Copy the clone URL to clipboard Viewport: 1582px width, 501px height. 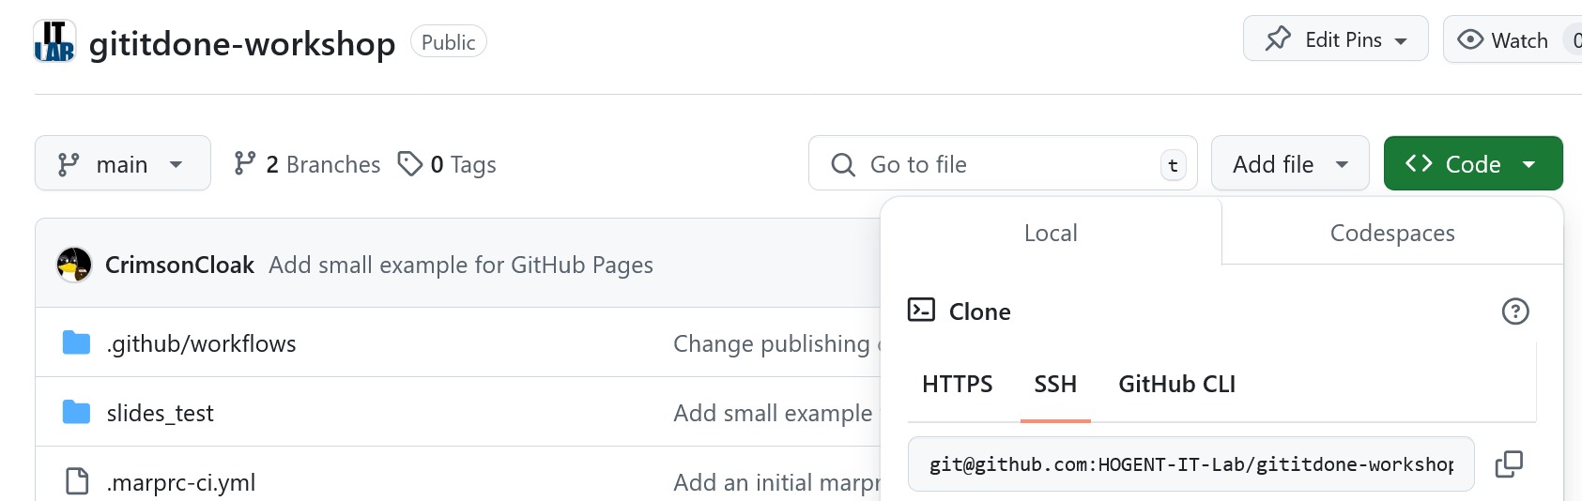pyautogui.click(x=1509, y=463)
